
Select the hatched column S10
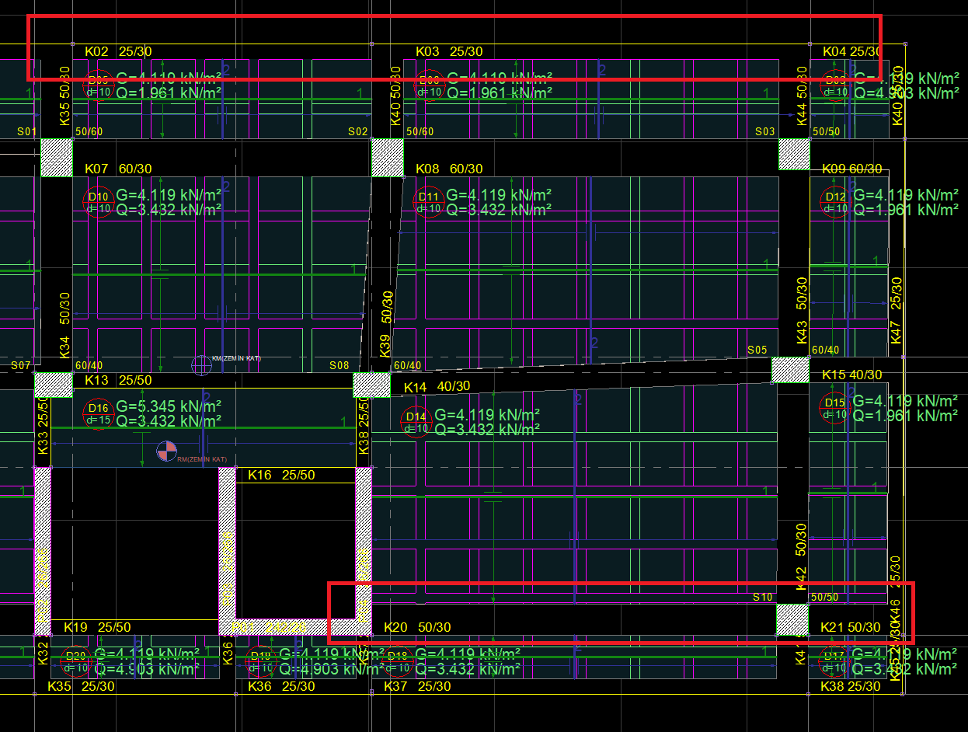(x=792, y=619)
